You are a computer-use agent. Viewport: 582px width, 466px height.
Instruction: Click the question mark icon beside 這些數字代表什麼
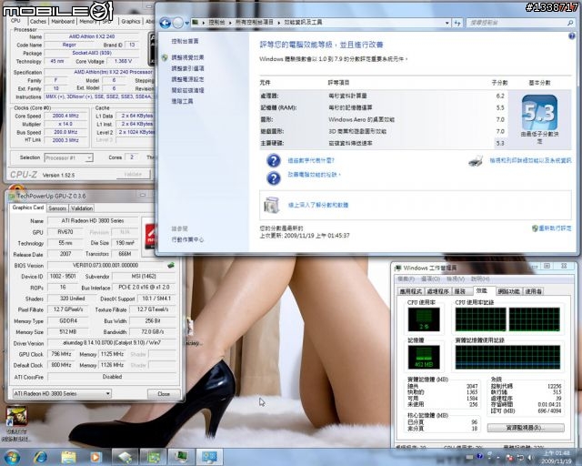tap(274, 160)
